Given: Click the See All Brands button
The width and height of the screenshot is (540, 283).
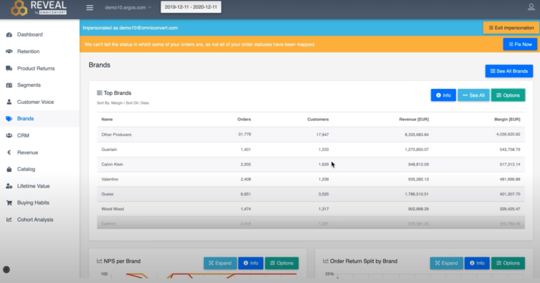Looking at the screenshot, I should coord(509,71).
